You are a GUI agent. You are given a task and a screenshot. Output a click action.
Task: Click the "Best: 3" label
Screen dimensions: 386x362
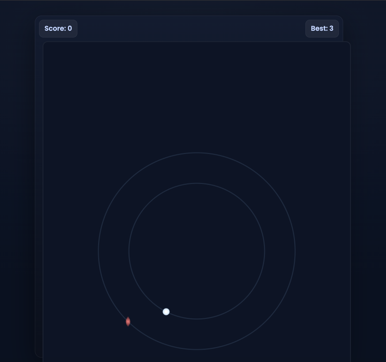[x=322, y=29]
